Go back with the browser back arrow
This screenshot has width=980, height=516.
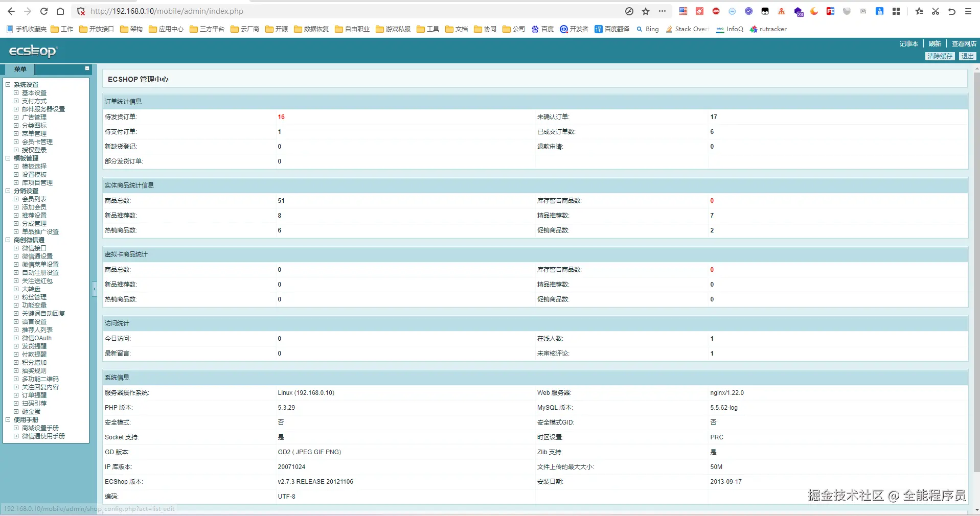point(11,11)
